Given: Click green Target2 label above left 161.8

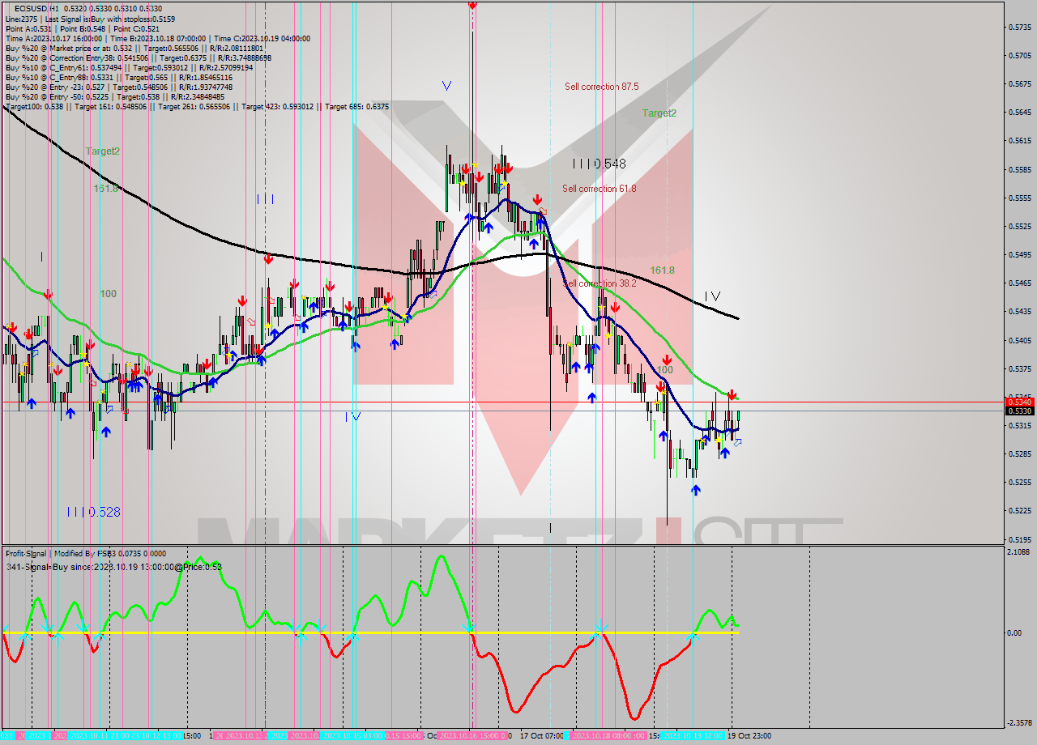Looking at the screenshot, I should tap(103, 151).
